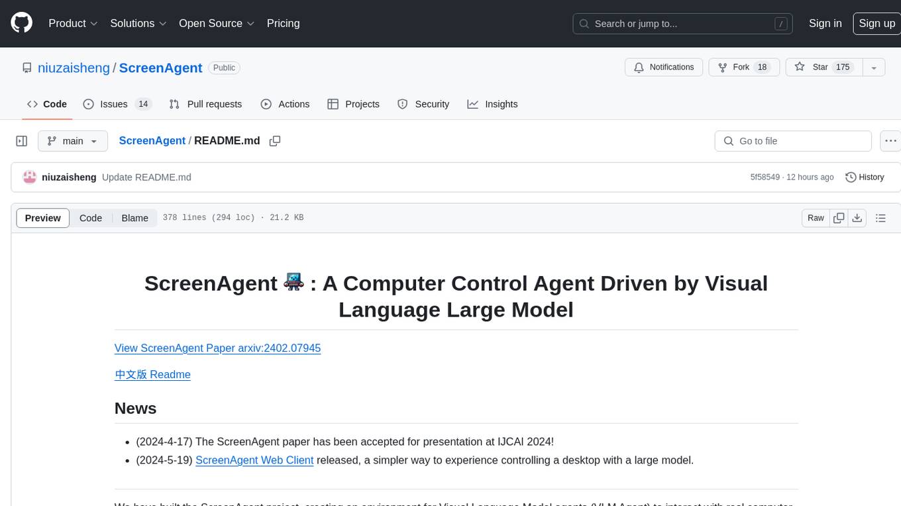Open the Update README.md commit message

(146, 177)
